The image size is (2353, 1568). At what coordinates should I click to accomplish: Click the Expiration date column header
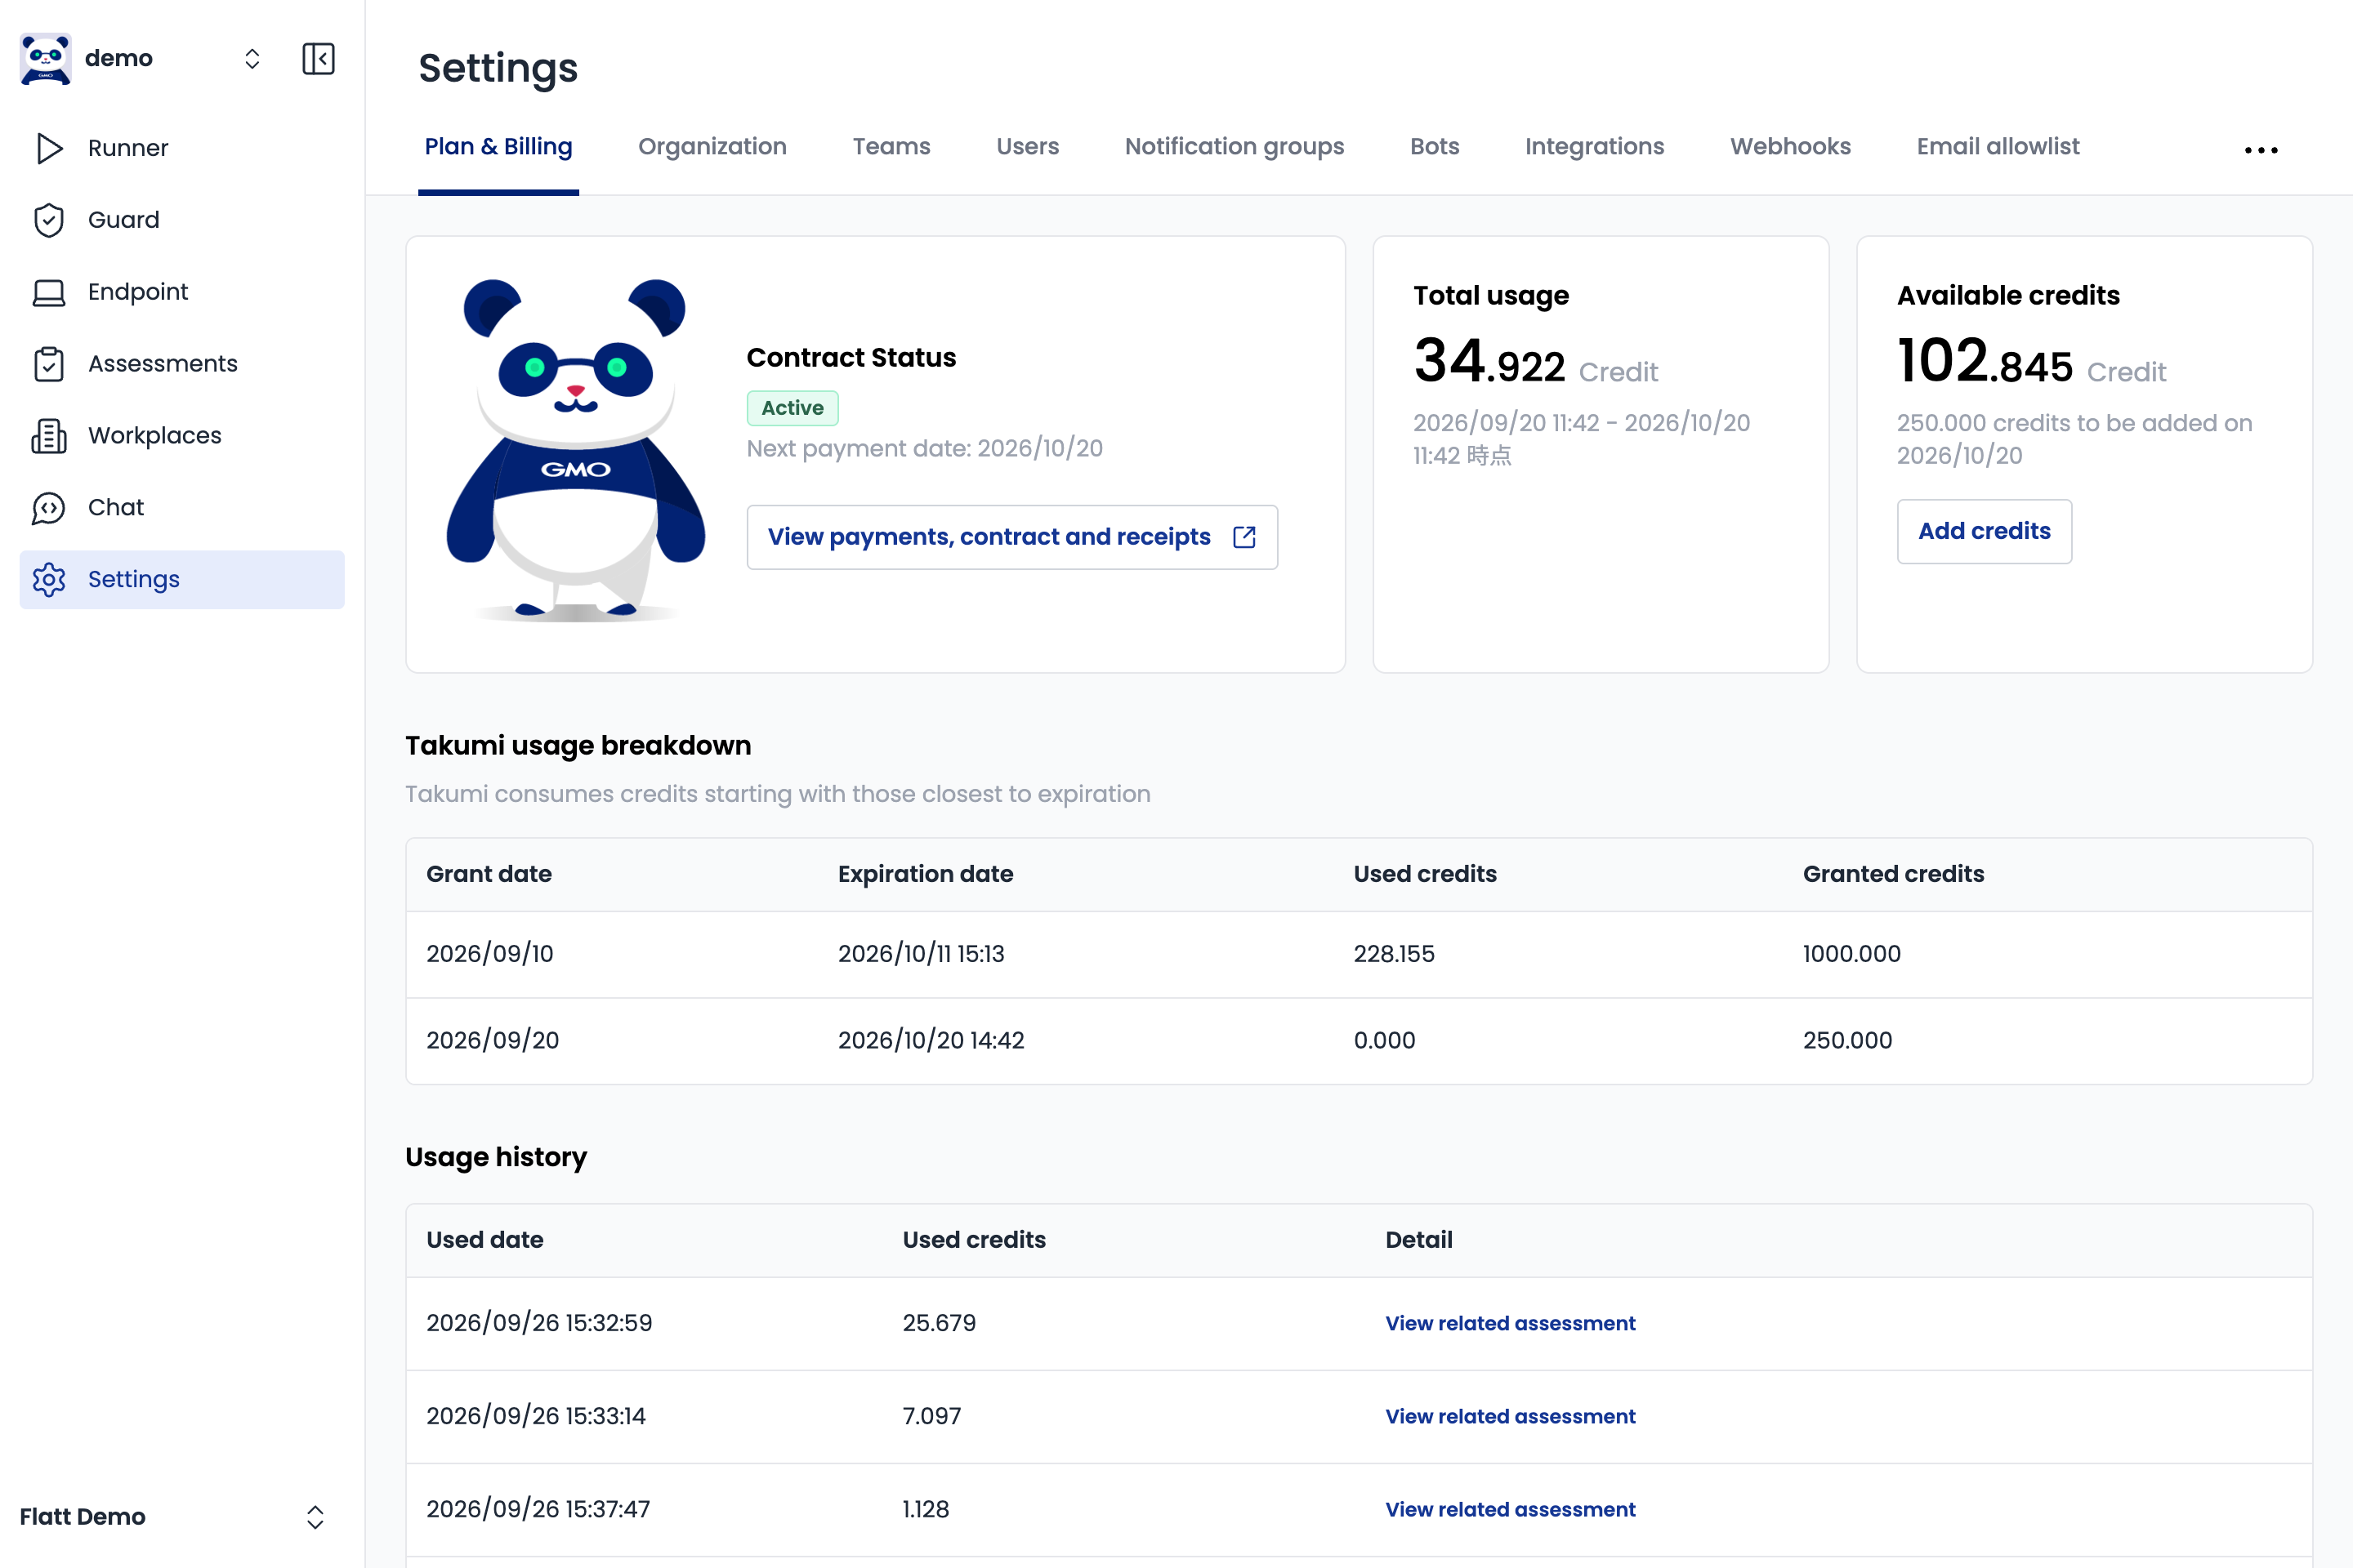pos(926,874)
